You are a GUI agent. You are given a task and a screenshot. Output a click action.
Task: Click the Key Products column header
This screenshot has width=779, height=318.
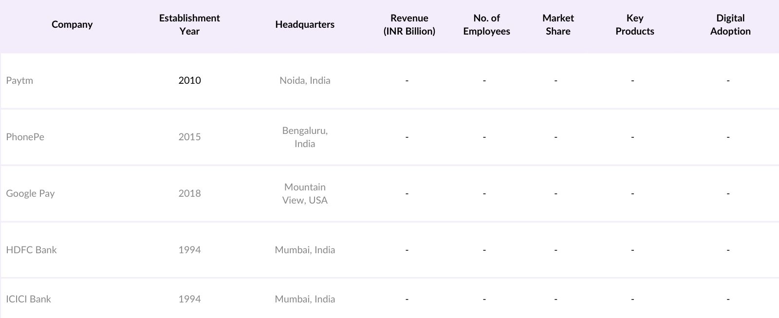[x=634, y=24]
